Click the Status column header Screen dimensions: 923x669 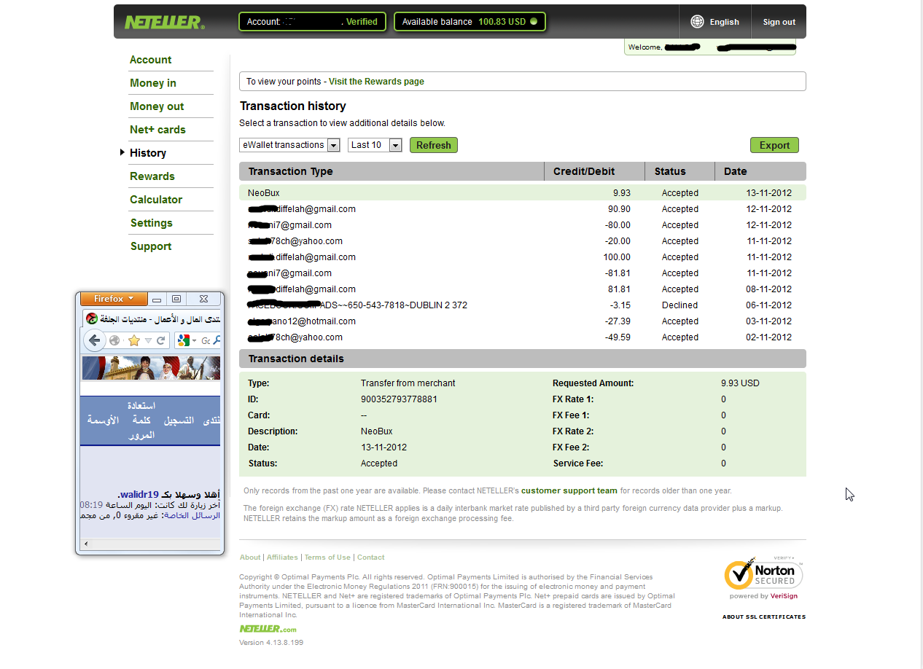[x=679, y=171]
